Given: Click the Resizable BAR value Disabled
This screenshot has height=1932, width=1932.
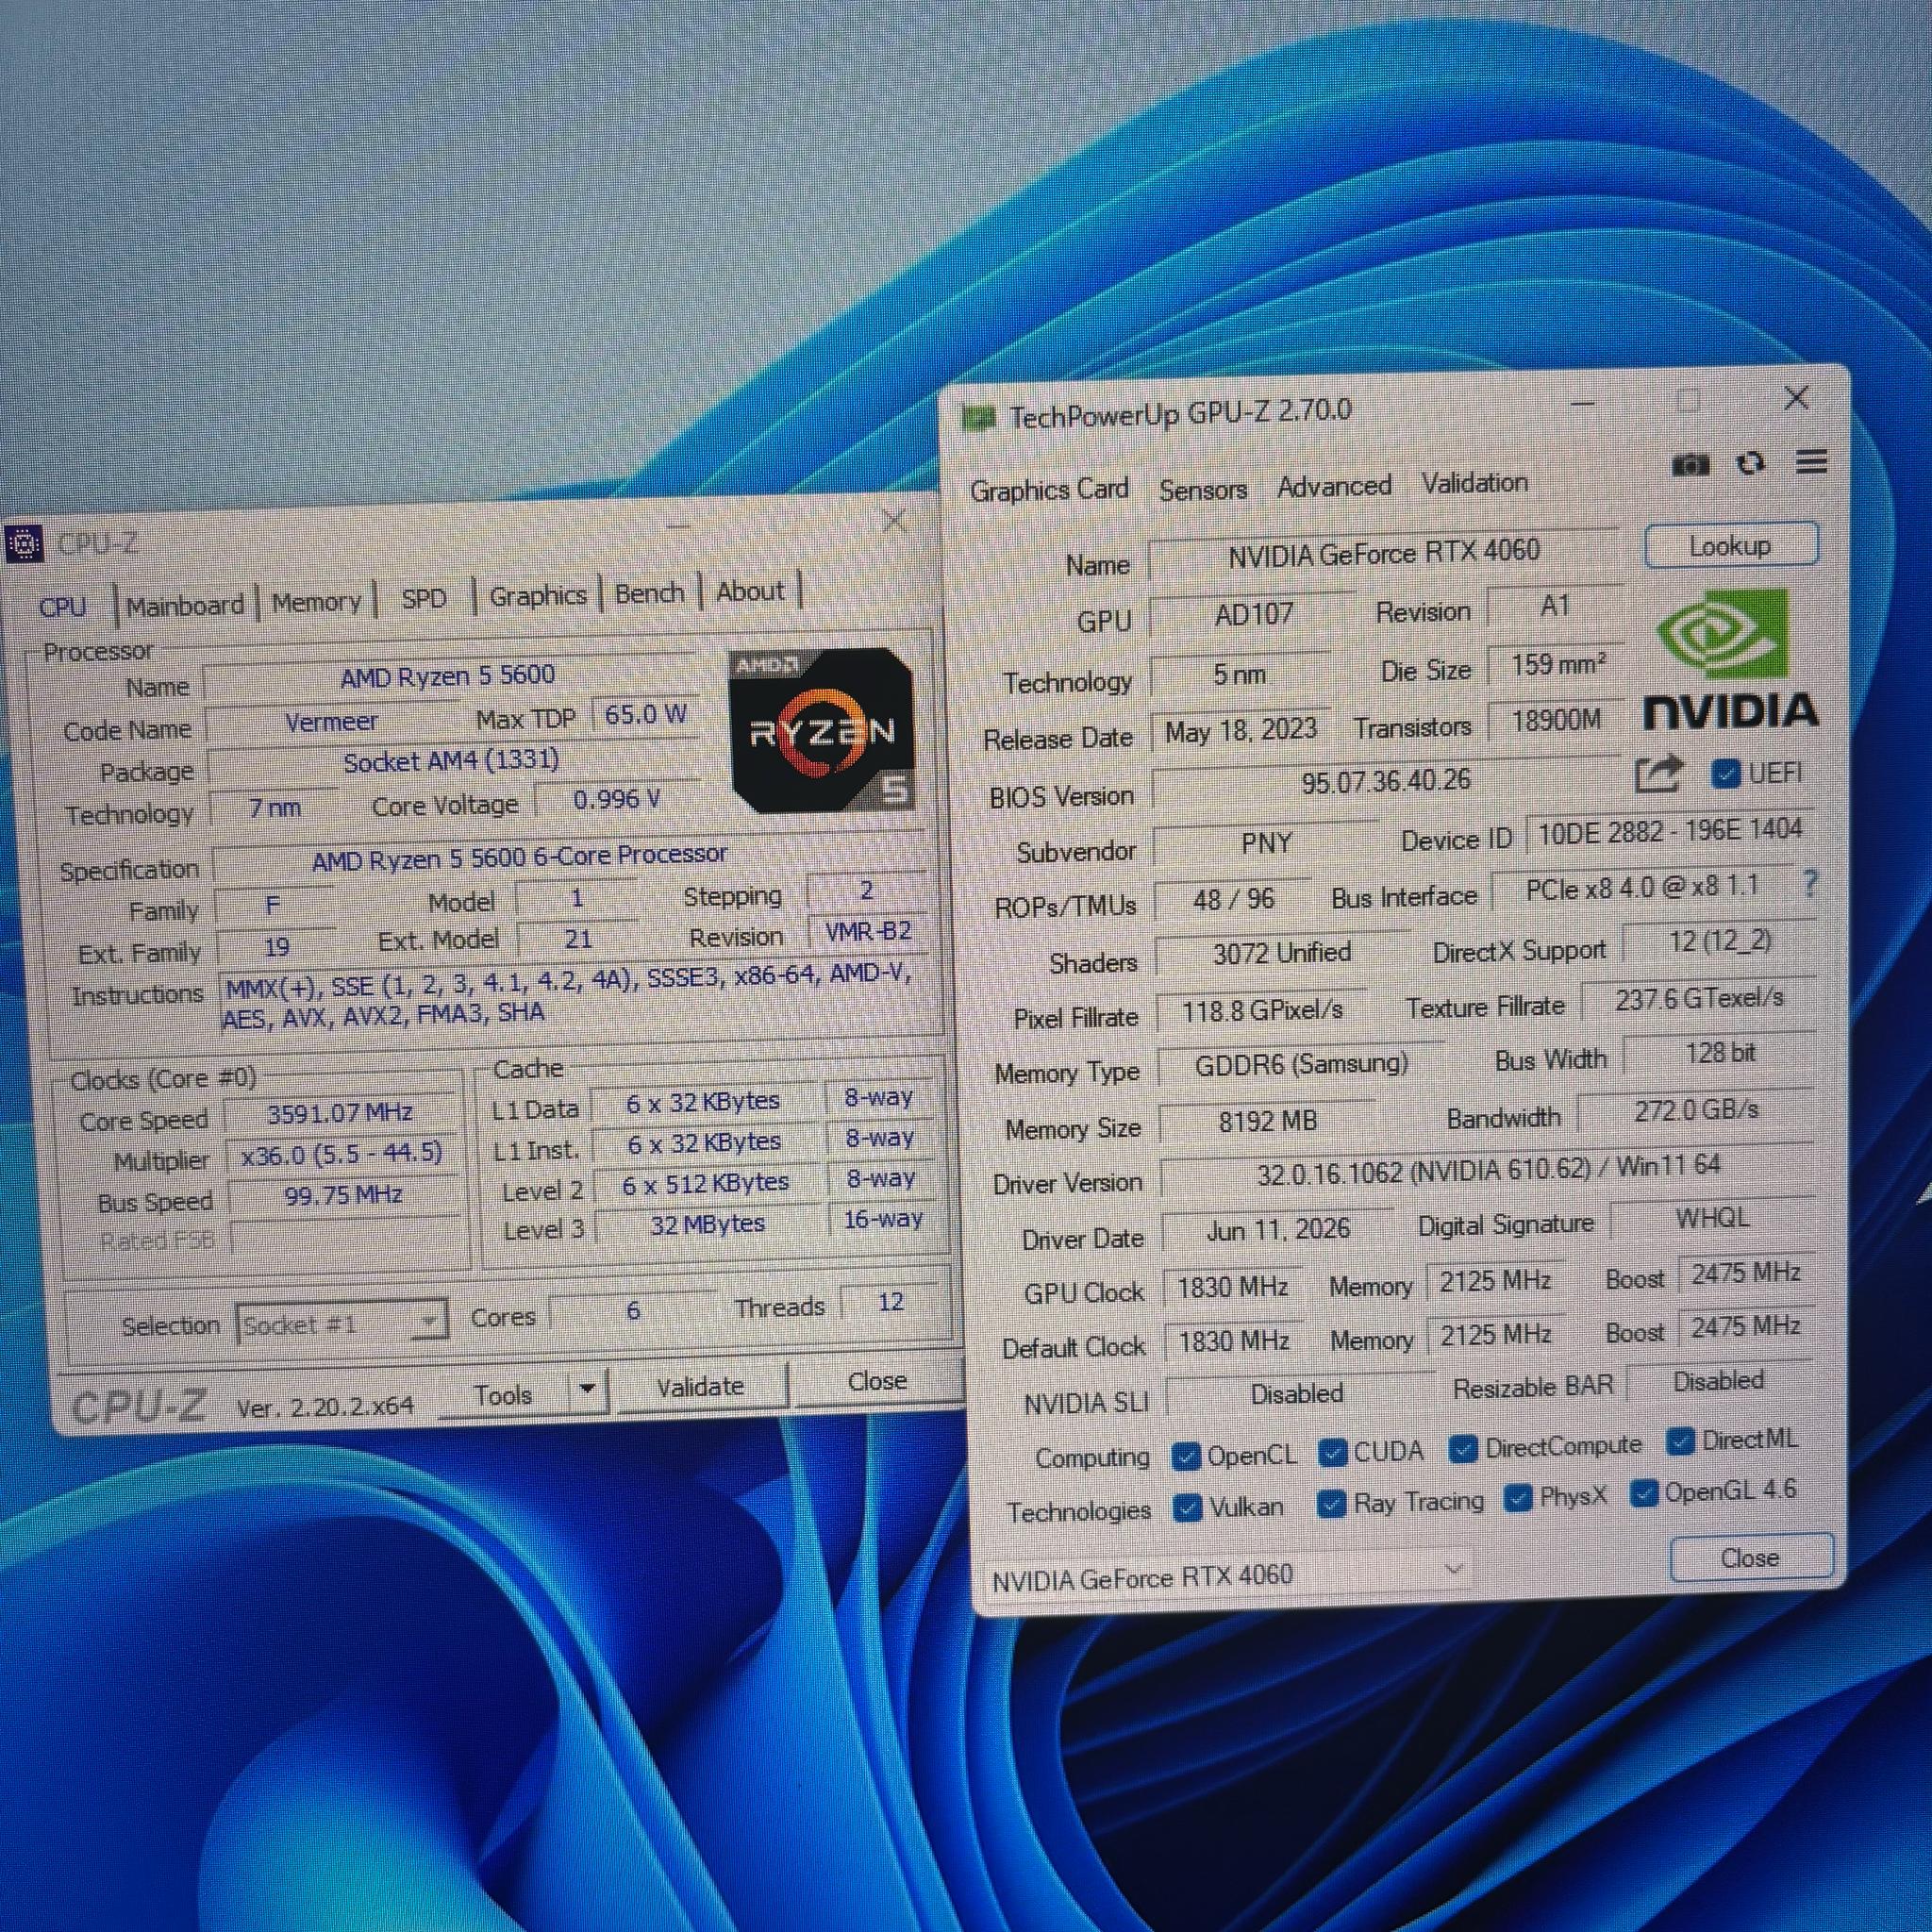Looking at the screenshot, I should point(1719,1381).
